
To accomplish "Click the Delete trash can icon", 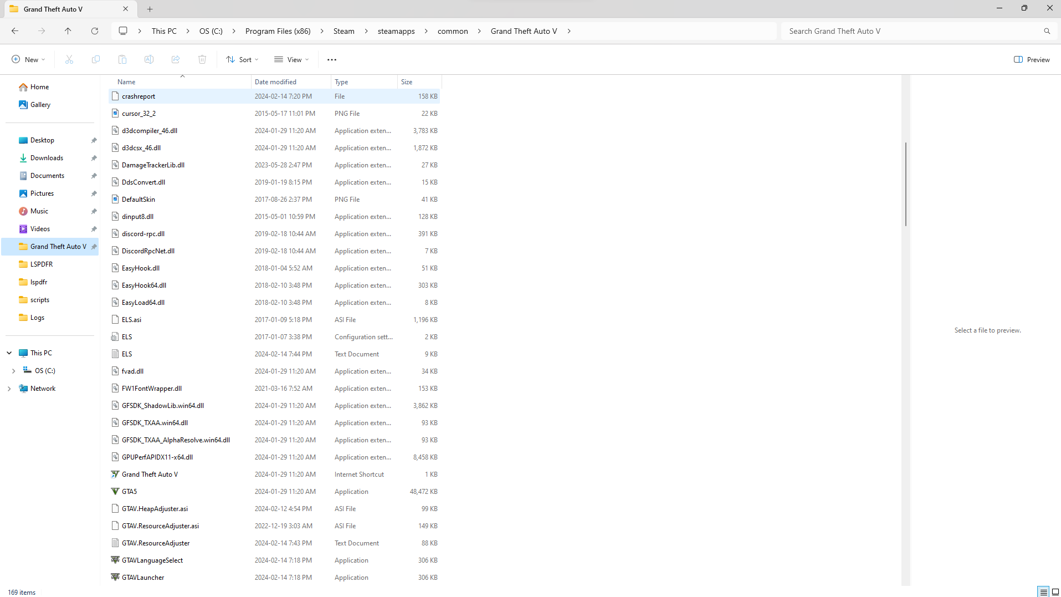I will (x=202, y=59).
